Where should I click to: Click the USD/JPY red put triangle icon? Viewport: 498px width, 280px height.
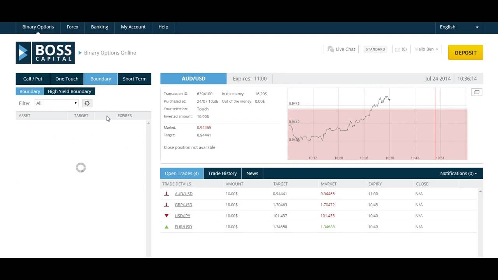[167, 215]
